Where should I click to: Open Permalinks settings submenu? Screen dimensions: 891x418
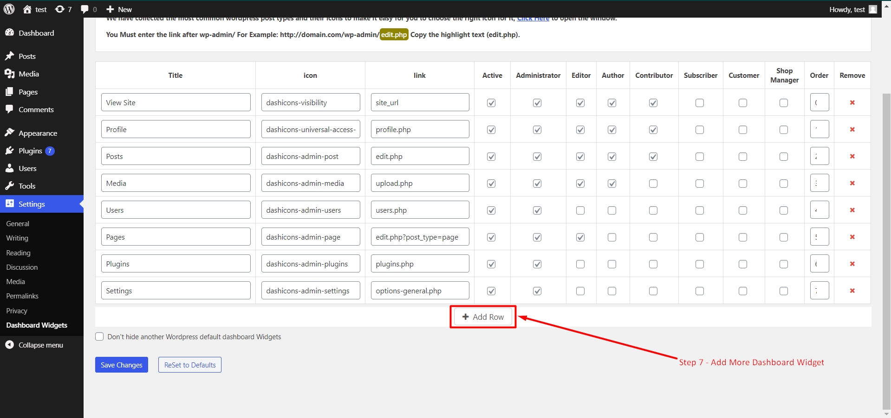pos(22,296)
